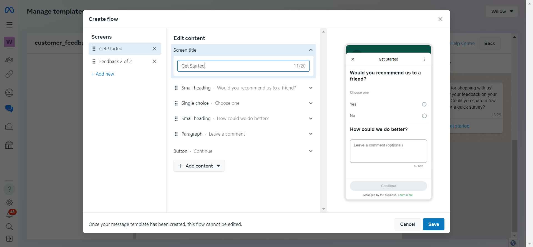The width and height of the screenshot is (533, 247).
Task: Open the briefcase sidebar icon
Action: (x=9, y=127)
